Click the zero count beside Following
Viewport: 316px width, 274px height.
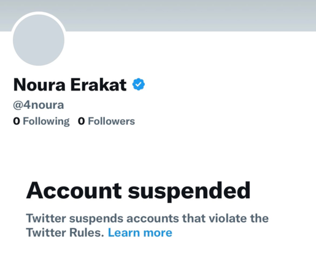click(x=17, y=121)
